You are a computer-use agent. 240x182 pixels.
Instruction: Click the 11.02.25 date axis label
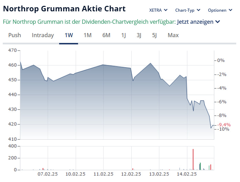[103, 174]
